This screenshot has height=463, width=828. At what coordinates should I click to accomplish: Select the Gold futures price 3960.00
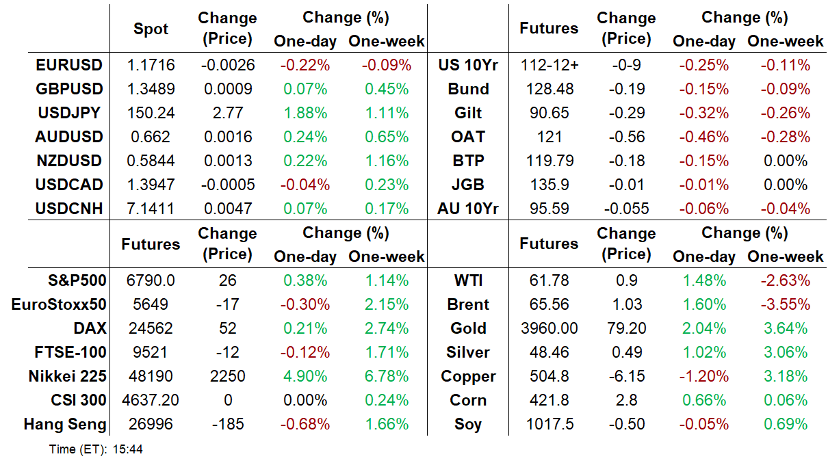coord(549,329)
